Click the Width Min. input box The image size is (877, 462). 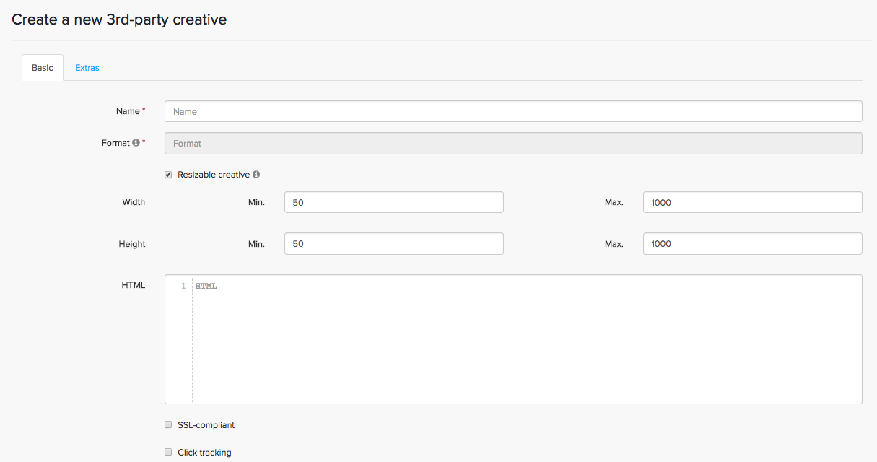[x=393, y=202]
